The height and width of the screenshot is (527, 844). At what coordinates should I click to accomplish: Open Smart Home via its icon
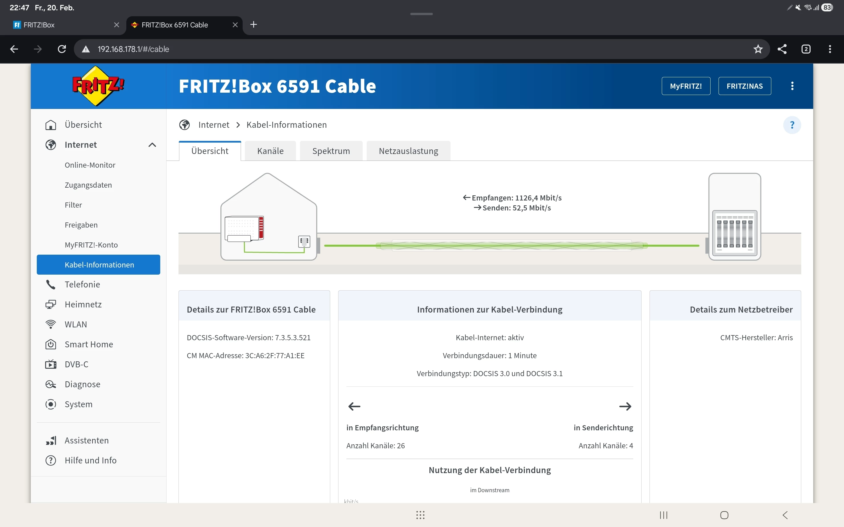point(51,344)
